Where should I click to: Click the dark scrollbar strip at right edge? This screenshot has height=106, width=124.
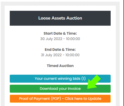pyautogui.click(x=123, y=53)
